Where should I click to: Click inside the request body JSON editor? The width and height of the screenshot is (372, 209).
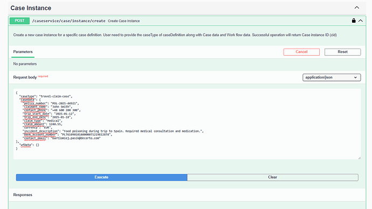(x=187, y=124)
